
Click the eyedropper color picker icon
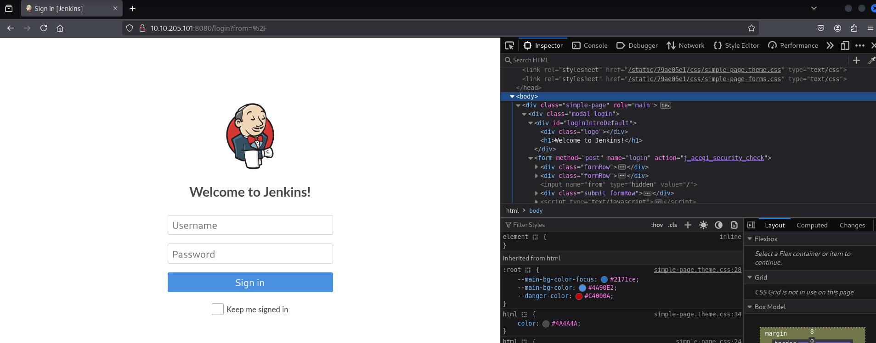coord(871,60)
